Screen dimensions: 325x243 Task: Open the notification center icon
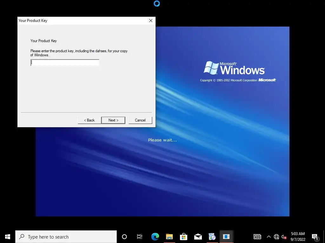click(x=315, y=237)
